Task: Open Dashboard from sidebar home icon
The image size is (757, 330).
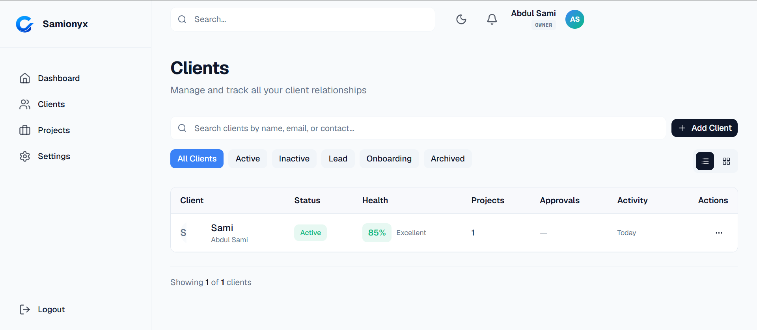Action: tap(25, 78)
